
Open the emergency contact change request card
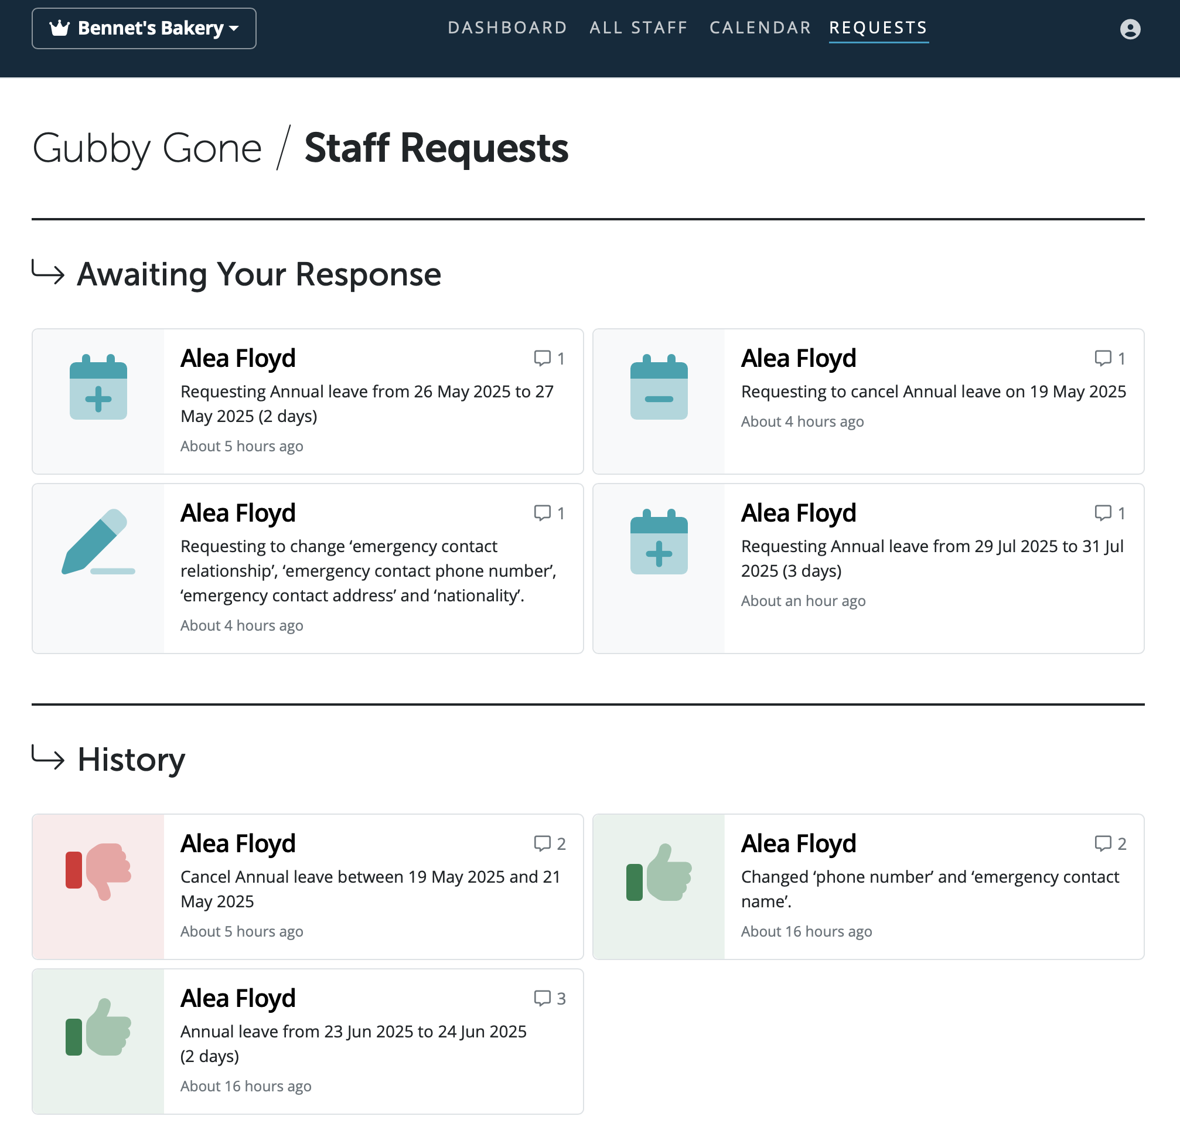308,569
